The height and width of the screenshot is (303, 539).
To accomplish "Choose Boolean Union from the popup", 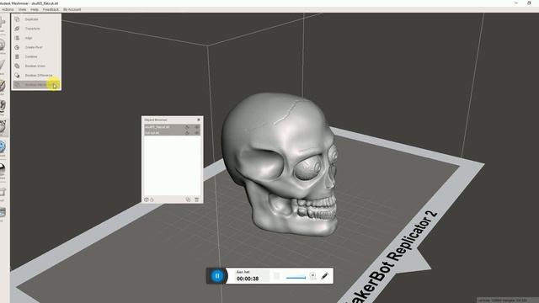I will tap(36, 66).
